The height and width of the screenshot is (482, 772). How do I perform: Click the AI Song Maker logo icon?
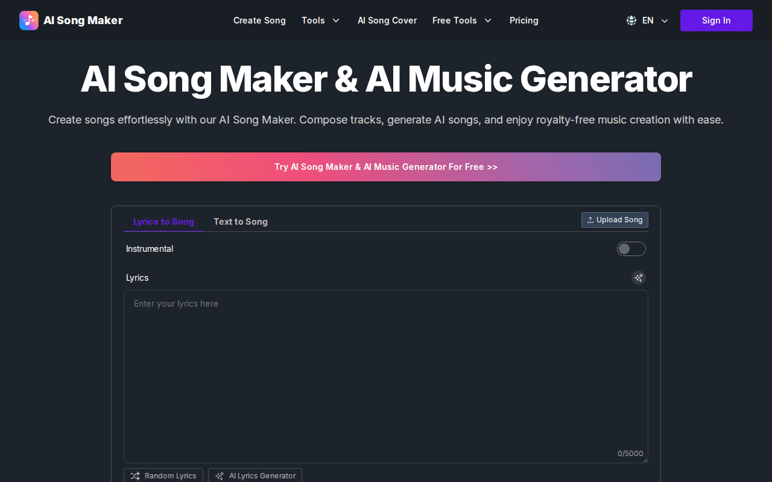coord(28,20)
